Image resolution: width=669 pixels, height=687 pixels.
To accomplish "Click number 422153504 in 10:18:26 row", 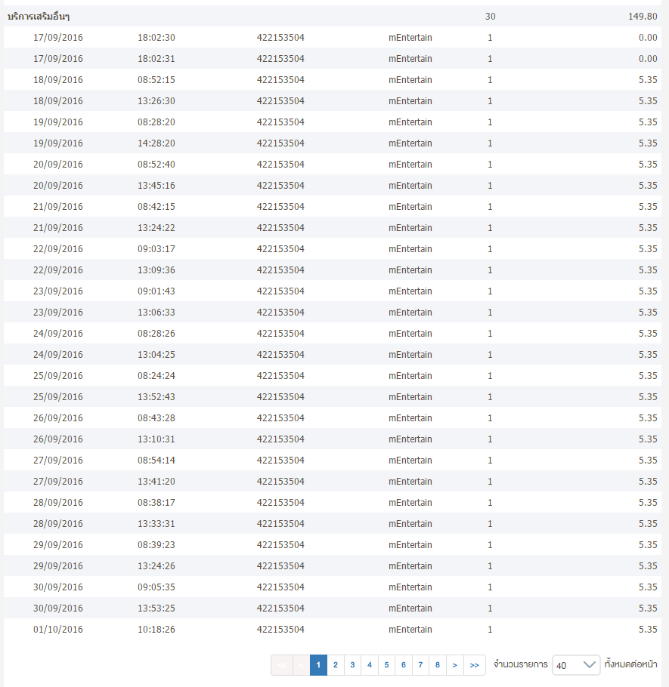I will [x=280, y=630].
